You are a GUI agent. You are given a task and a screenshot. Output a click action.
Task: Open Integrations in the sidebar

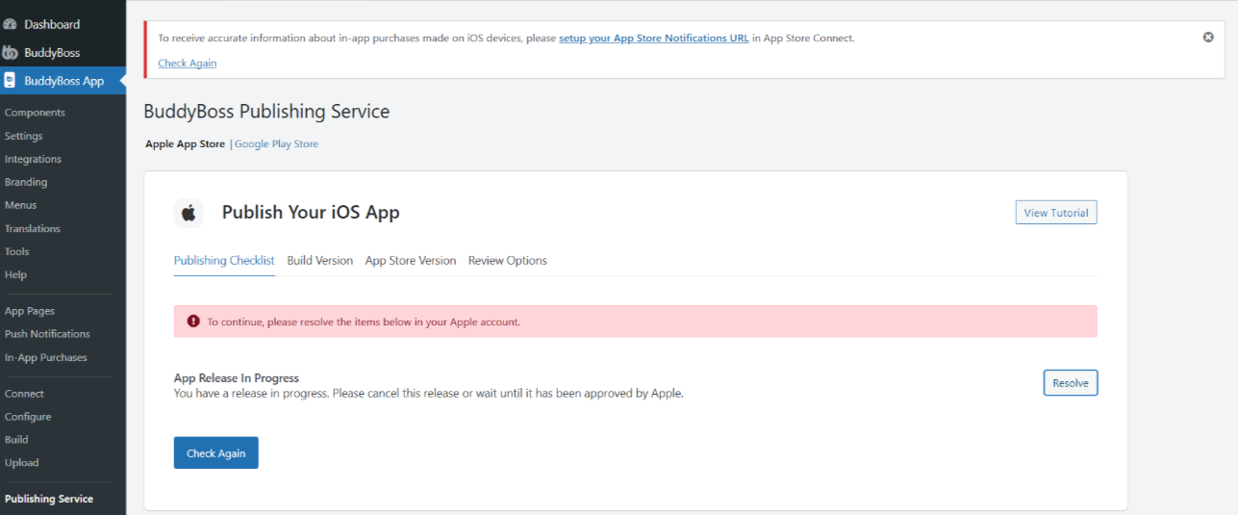pos(33,159)
